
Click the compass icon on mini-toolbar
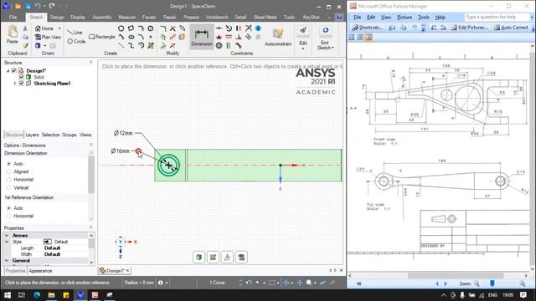(227, 257)
